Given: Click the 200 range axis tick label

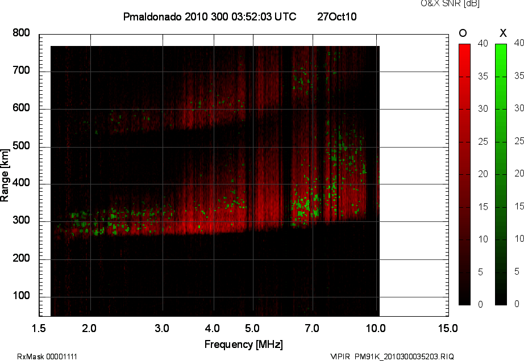Looking at the screenshot, I should click(x=21, y=258).
